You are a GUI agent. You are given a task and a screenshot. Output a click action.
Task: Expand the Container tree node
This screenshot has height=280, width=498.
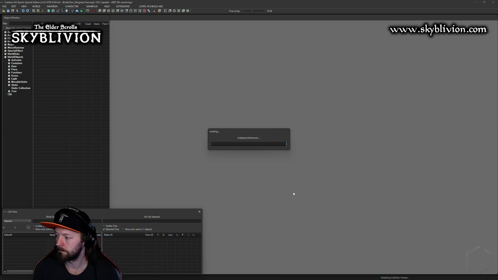pos(9,63)
